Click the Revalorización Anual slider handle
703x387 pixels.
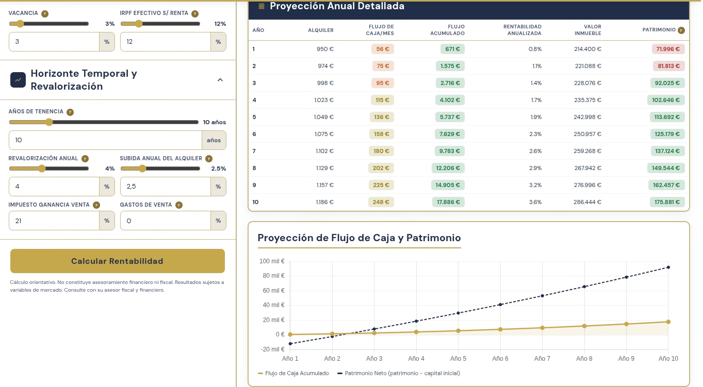(42, 169)
